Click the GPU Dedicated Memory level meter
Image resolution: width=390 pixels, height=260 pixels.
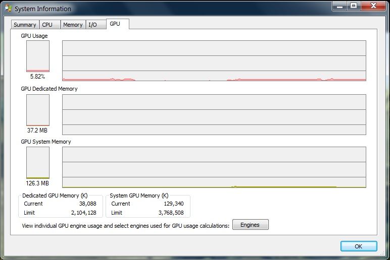point(38,110)
